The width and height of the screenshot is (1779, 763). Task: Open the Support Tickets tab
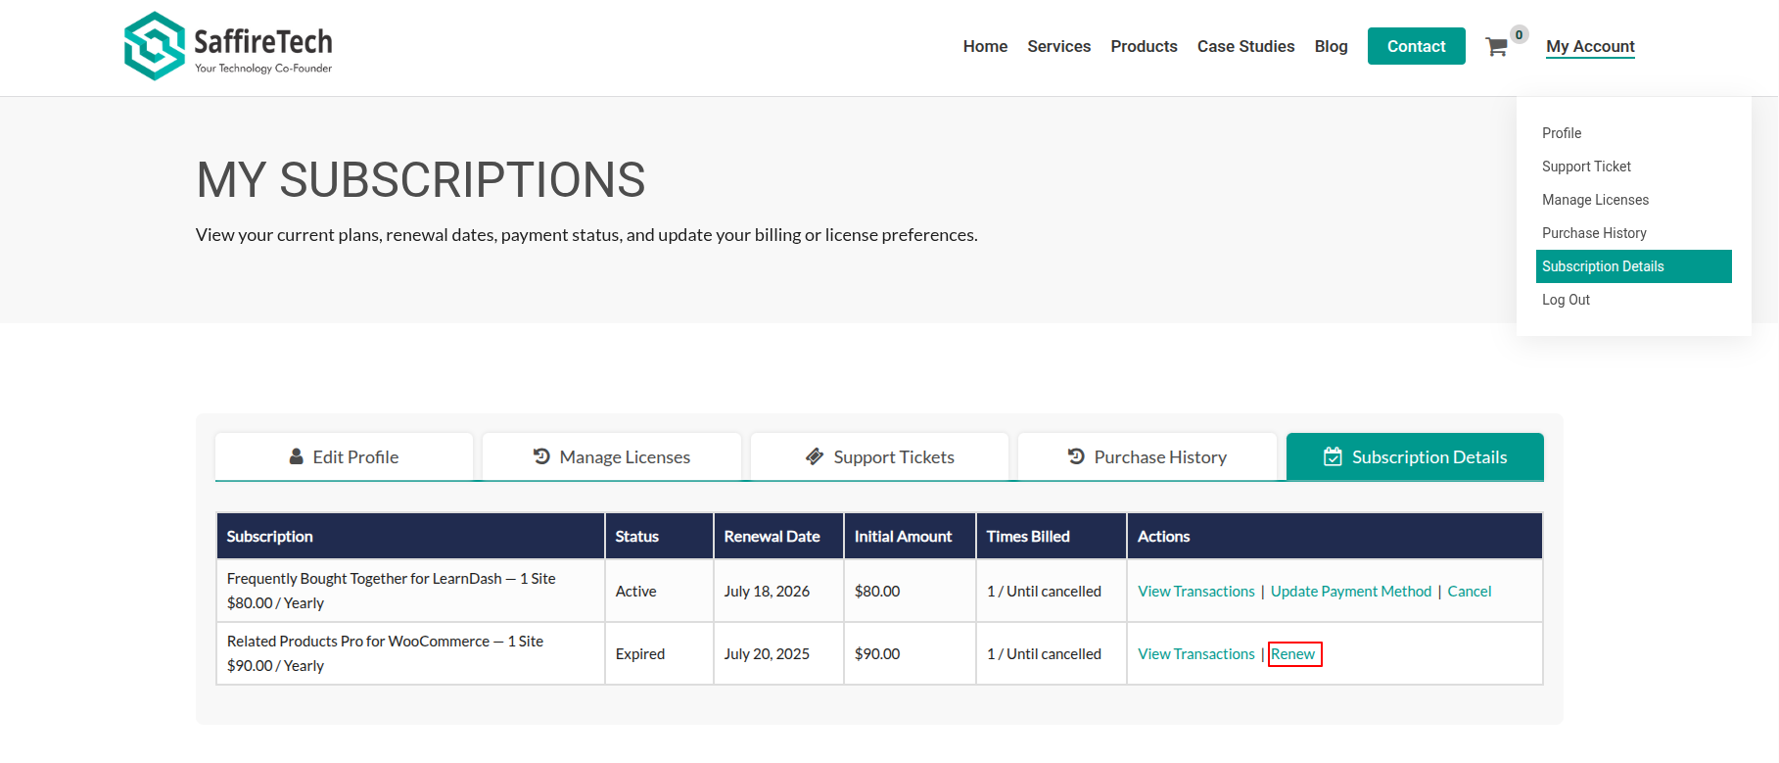point(879,457)
